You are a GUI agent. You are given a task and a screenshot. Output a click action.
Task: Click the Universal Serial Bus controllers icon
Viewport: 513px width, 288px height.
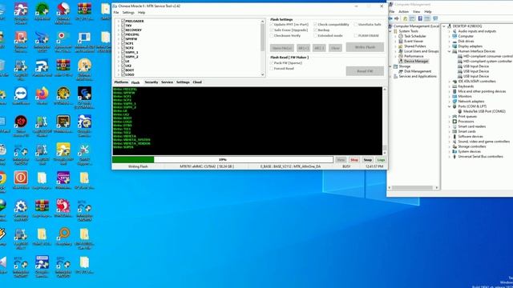pos(454,157)
